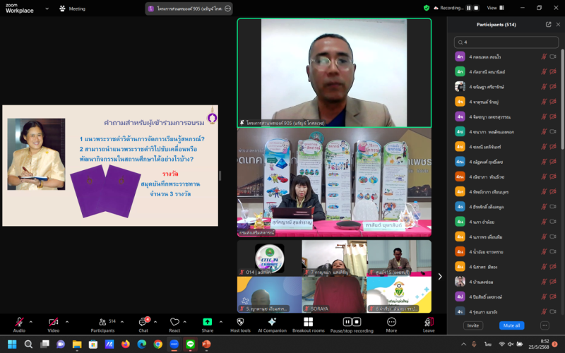This screenshot has height=353, width=565.
Task: Select the SORAYA video thumbnail
Action: (334, 294)
